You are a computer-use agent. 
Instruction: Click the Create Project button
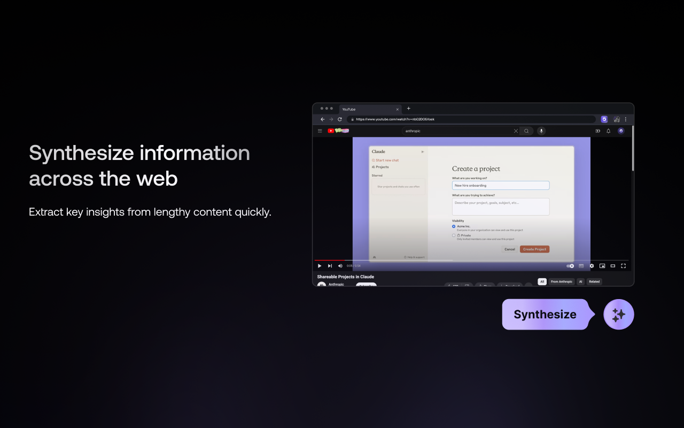coord(534,249)
